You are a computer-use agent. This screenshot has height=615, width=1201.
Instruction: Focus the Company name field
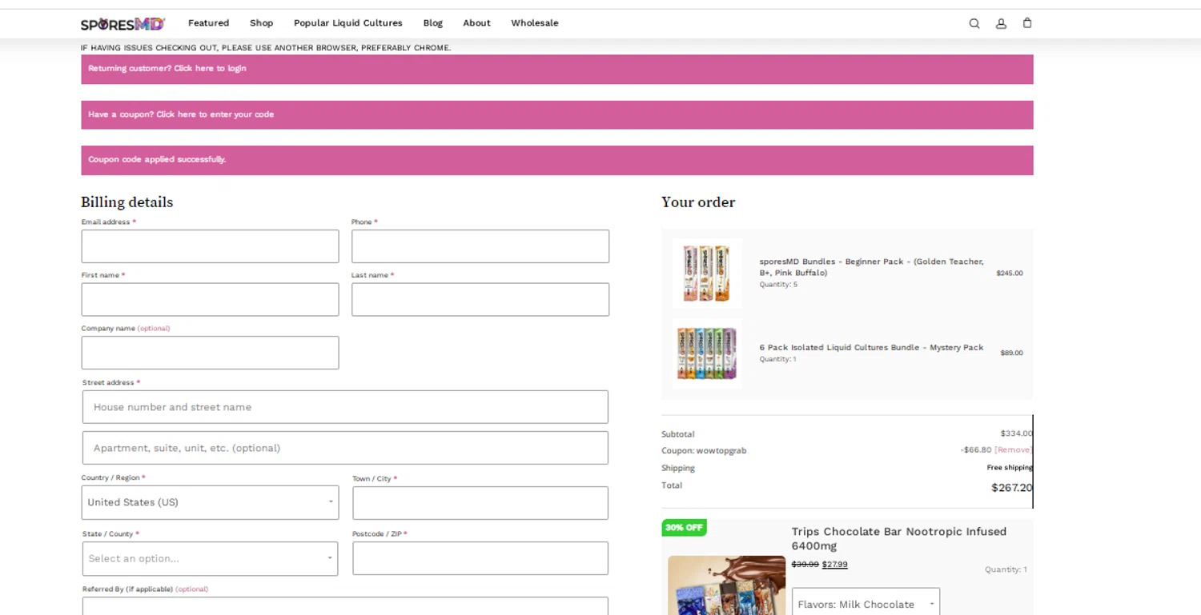210,353
